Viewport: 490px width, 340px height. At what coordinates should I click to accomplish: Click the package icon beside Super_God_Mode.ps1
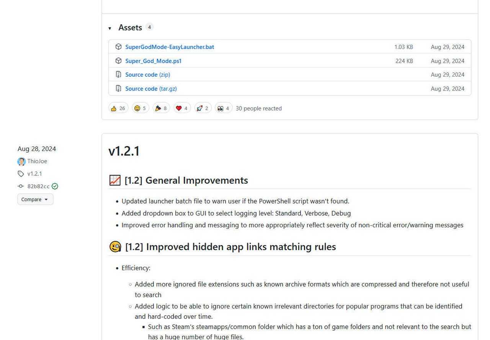pyautogui.click(x=118, y=61)
